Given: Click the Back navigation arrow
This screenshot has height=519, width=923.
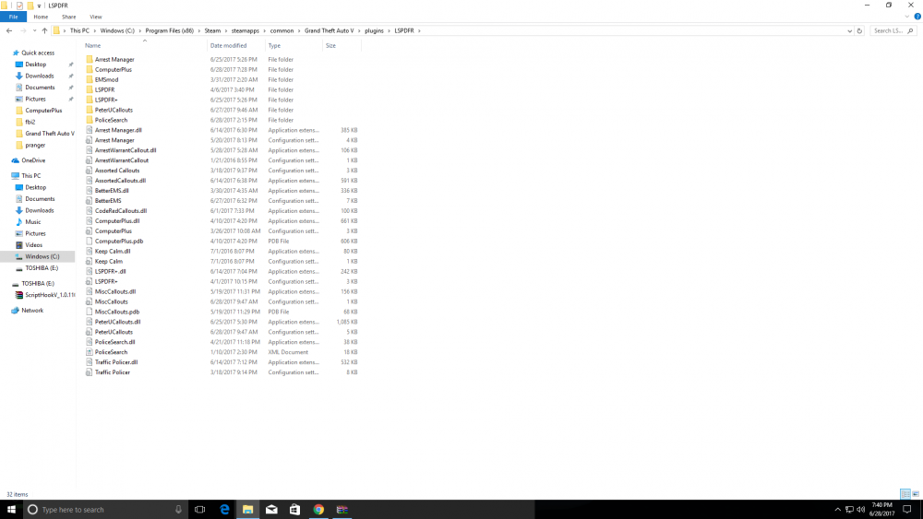Looking at the screenshot, I should [x=9, y=30].
